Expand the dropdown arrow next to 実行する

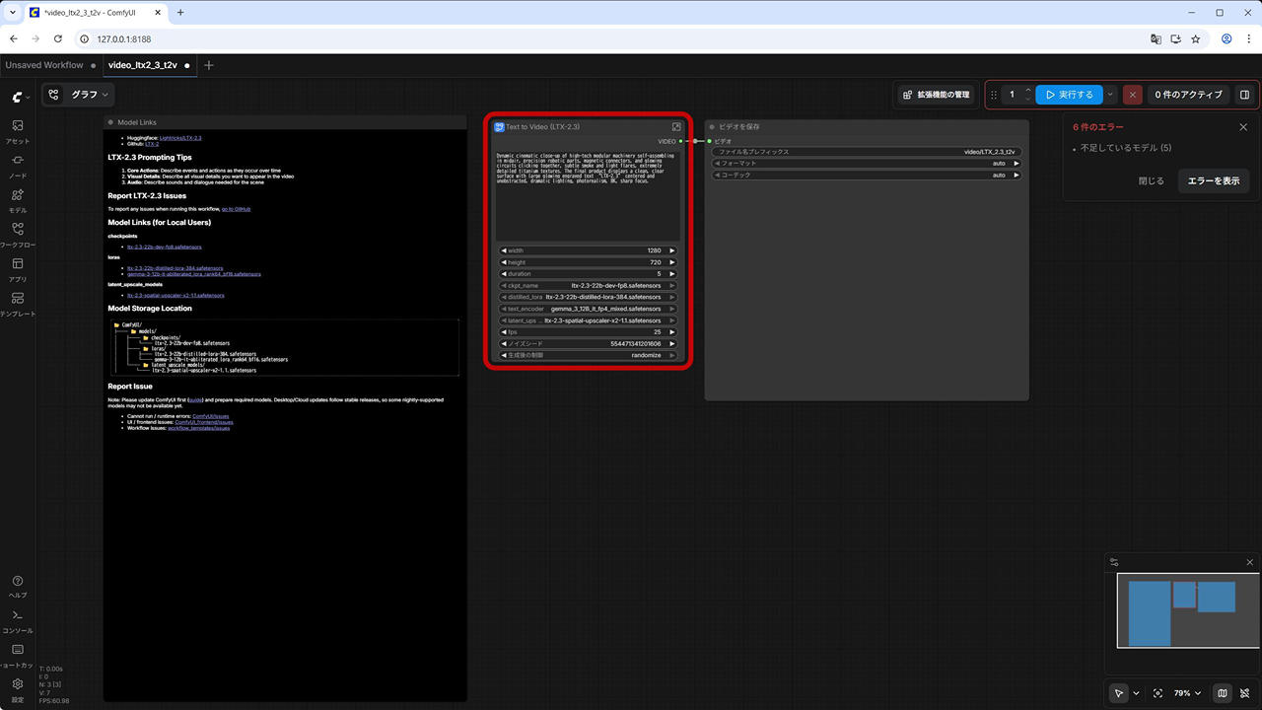point(1111,95)
